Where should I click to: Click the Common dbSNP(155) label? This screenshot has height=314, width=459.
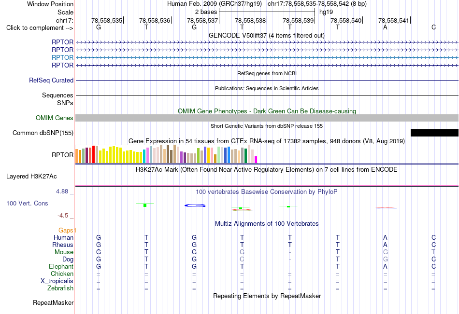[x=43, y=133]
